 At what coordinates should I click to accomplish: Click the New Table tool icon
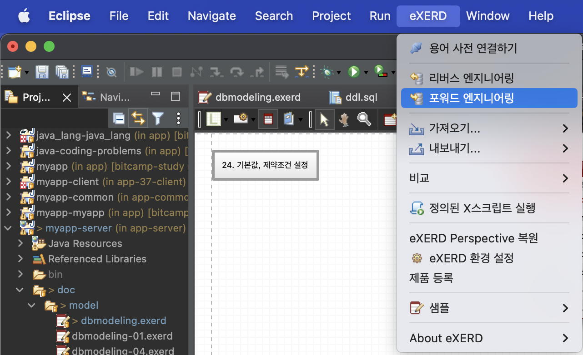(x=390, y=119)
